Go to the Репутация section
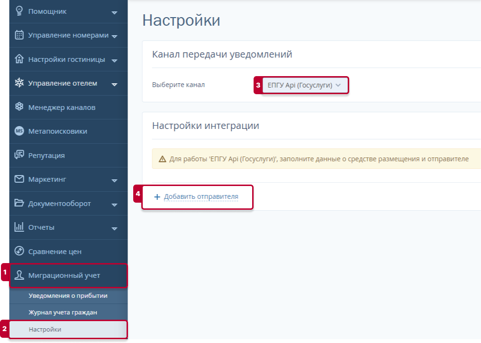 coord(69,155)
